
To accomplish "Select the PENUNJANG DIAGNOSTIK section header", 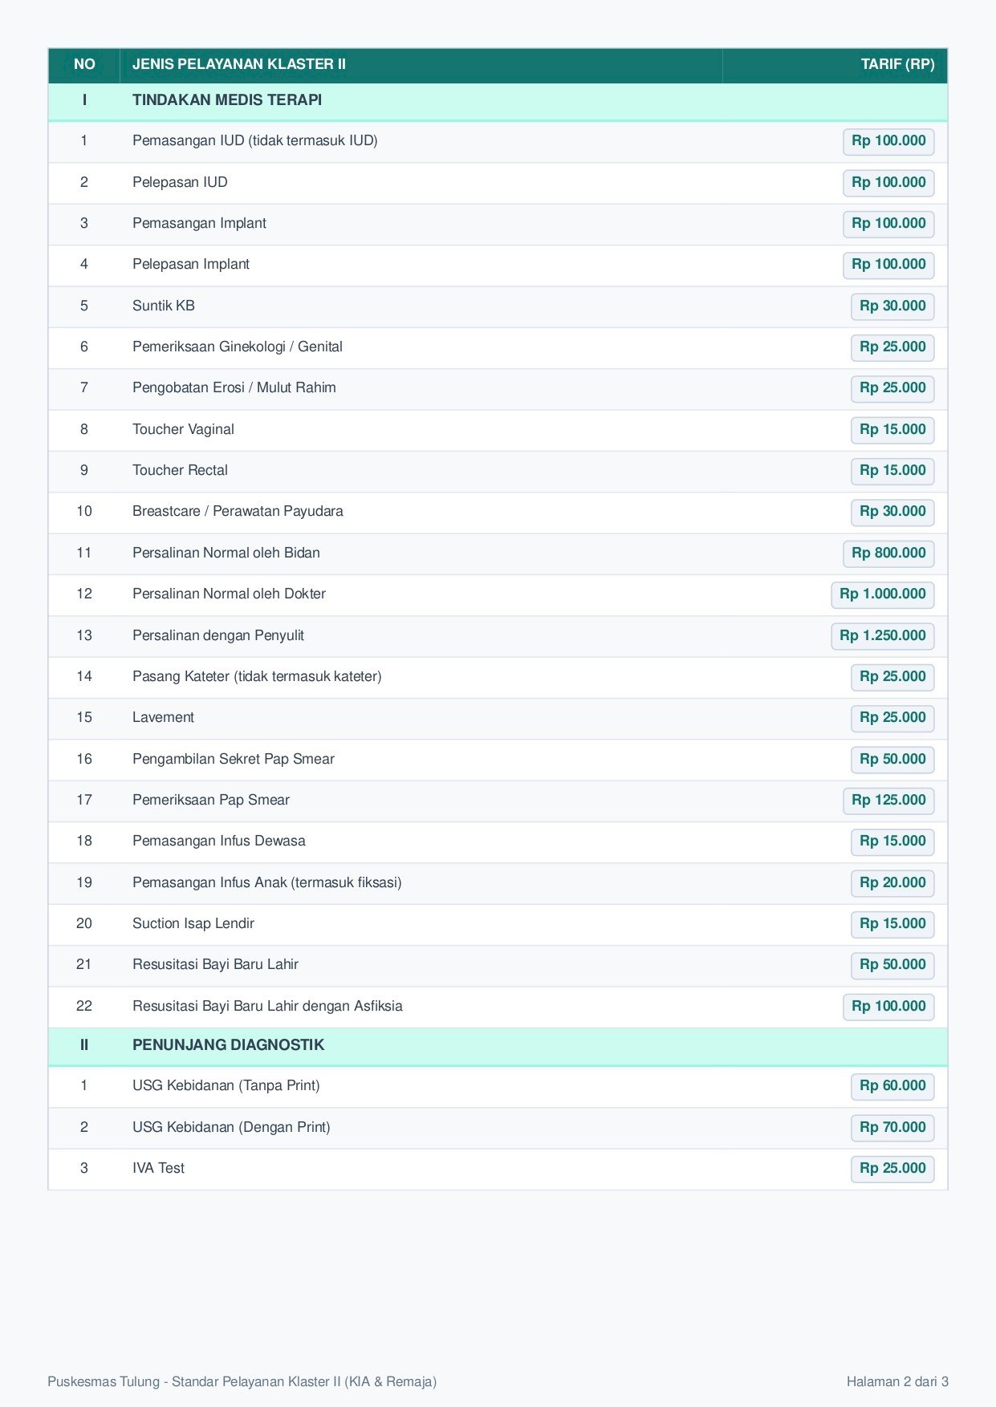I will 498,1046.
